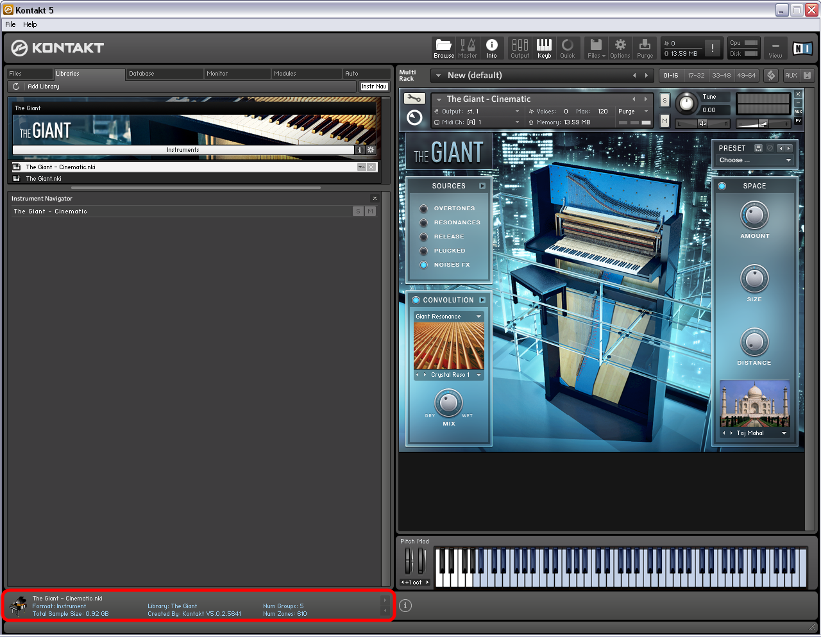Solo The Giant instrument in header
The width and height of the screenshot is (821, 637).
coord(664,100)
